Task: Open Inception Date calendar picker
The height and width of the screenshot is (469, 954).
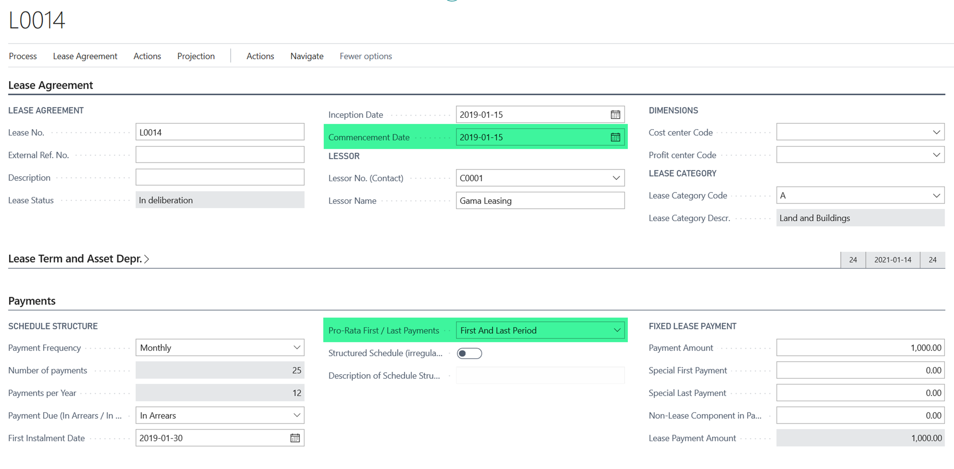Action: (x=615, y=115)
